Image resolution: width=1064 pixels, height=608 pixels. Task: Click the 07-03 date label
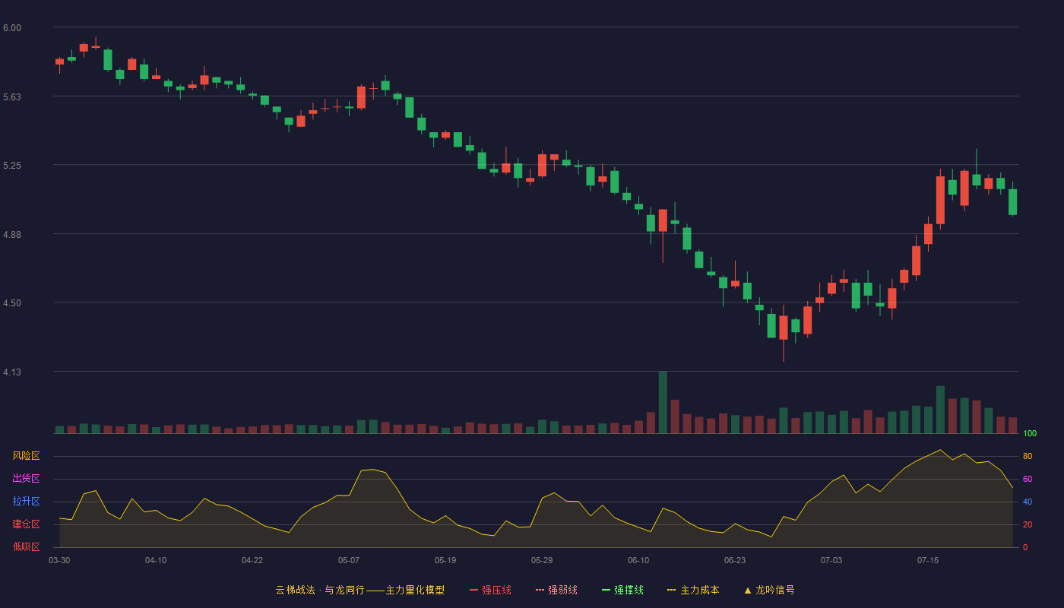tap(831, 560)
